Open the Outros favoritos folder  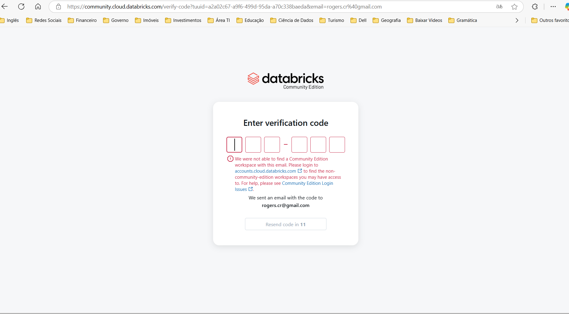tap(550, 20)
